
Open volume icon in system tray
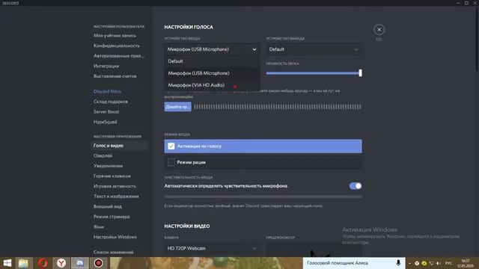pyautogui.click(x=439, y=263)
